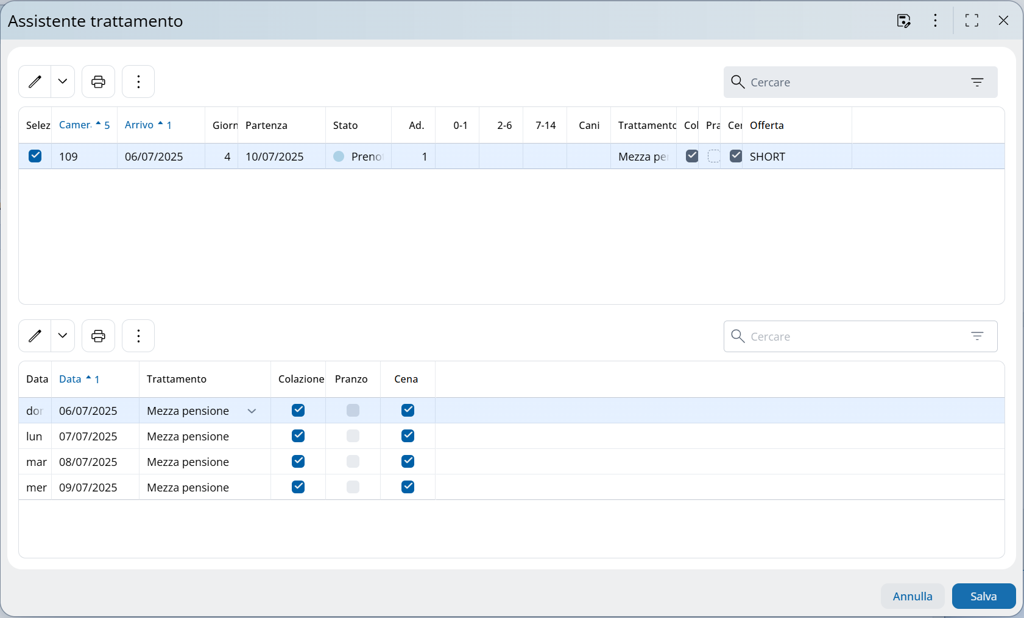Toggle Colazione checkbox for 07/07/2025
This screenshot has width=1024, height=618.
(298, 436)
